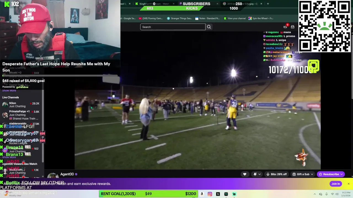Click Show More under Live Channels list
The image size is (353, 198).
click(9, 157)
